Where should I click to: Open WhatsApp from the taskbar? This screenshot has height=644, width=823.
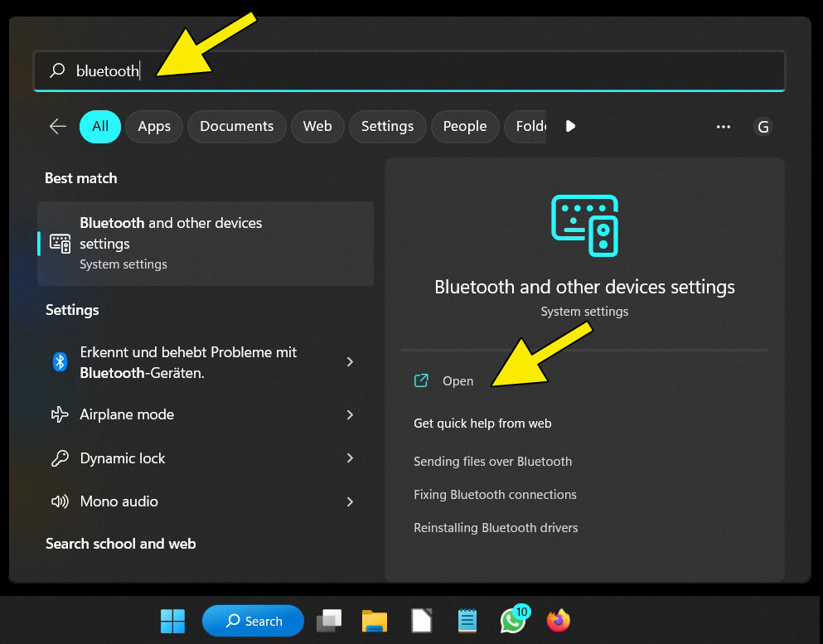[512, 620]
